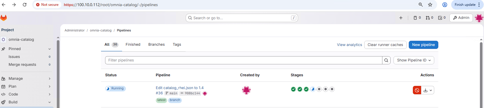Open the second pending stage icon

(326, 89)
